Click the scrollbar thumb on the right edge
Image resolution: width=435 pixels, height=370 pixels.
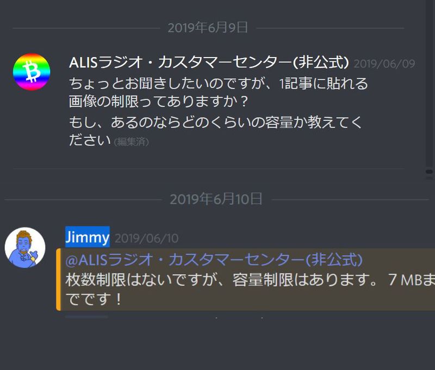pos(429,172)
